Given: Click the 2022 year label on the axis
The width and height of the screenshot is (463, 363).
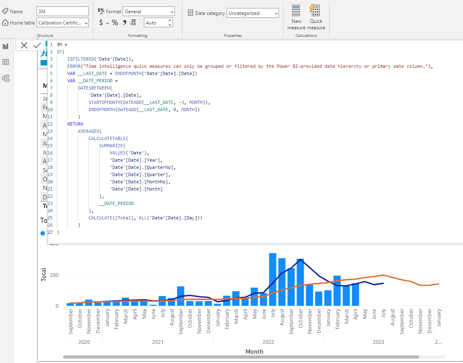Looking at the screenshot, I should tap(268, 342).
